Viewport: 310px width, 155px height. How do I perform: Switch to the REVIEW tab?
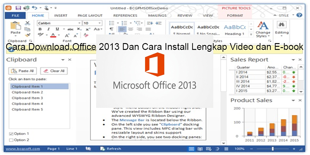click(185, 15)
